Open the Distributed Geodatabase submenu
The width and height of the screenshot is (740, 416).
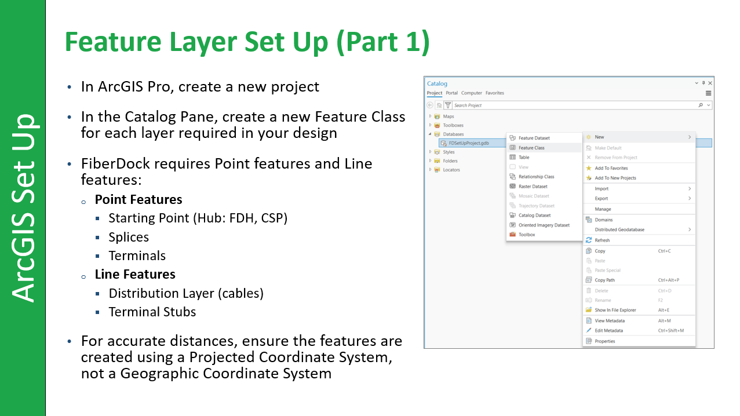(639, 229)
